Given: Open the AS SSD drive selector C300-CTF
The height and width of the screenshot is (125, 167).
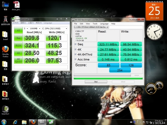Looking at the screenshot, I should [91, 27].
